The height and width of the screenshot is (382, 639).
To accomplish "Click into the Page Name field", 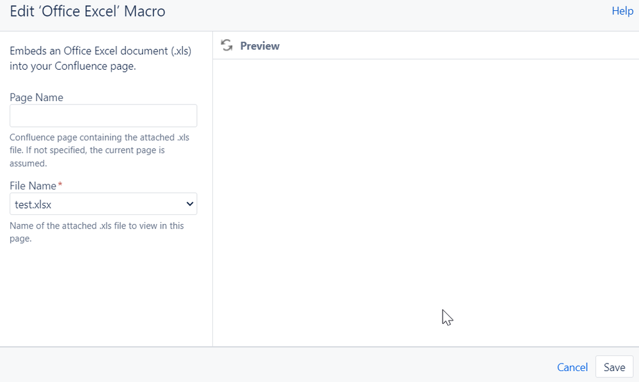I will click(x=103, y=116).
